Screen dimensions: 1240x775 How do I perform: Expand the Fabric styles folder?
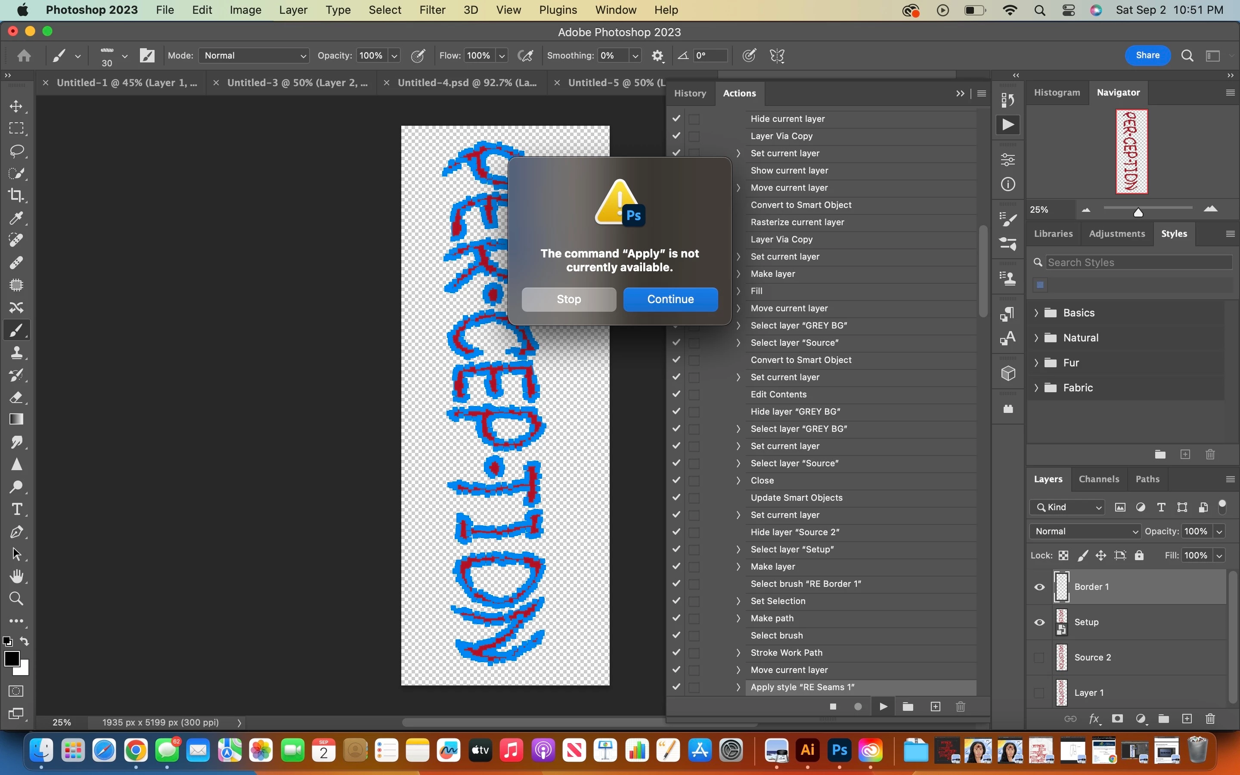[1037, 387]
